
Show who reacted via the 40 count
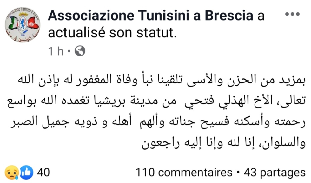coord(43,172)
